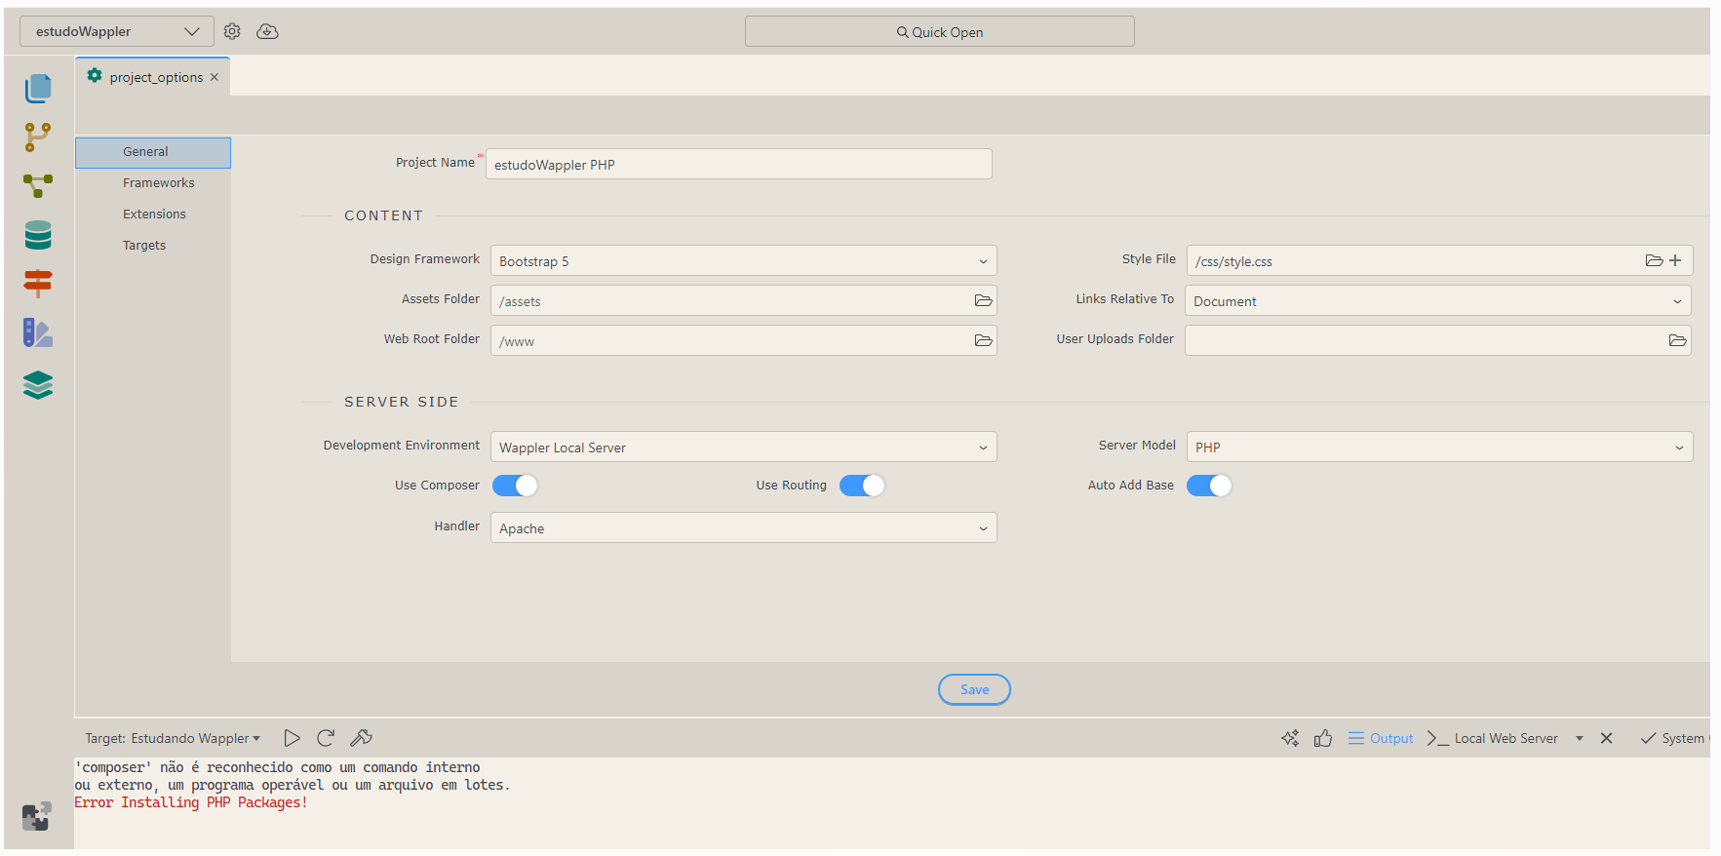Image resolution: width=1721 pixels, height=856 pixels.
Task: Click the hammer/tools icon in bottom toolbar
Action: [x=361, y=738]
